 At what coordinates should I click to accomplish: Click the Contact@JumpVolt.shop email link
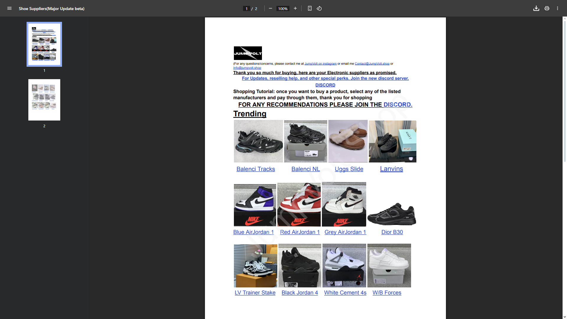[x=372, y=64]
